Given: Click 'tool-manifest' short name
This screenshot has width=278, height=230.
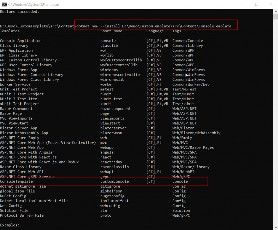Looking at the screenshot, I should (x=115, y=201).
